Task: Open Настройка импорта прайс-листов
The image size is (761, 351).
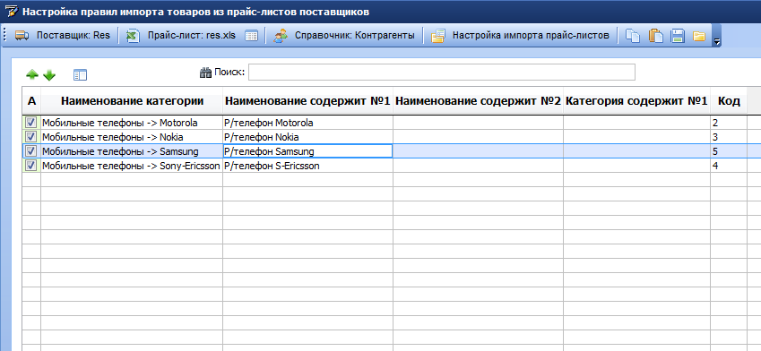Action: 531,36
